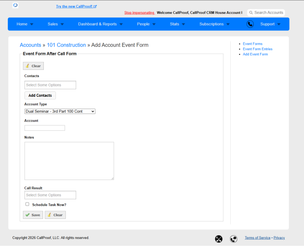304x246 pixels.
Task: Open the Support menu
Action: click(x=267, y=24)
